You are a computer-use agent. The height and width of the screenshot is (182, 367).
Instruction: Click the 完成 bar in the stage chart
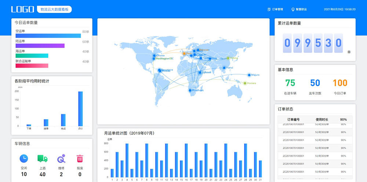63,120
